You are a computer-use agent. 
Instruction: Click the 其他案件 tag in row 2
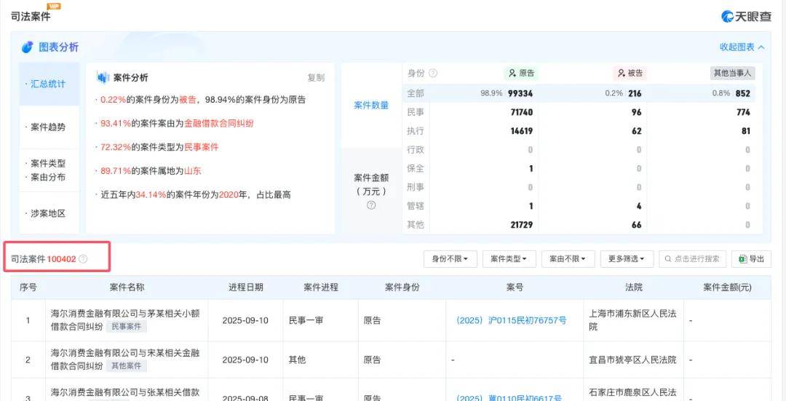tap(127, 366)
